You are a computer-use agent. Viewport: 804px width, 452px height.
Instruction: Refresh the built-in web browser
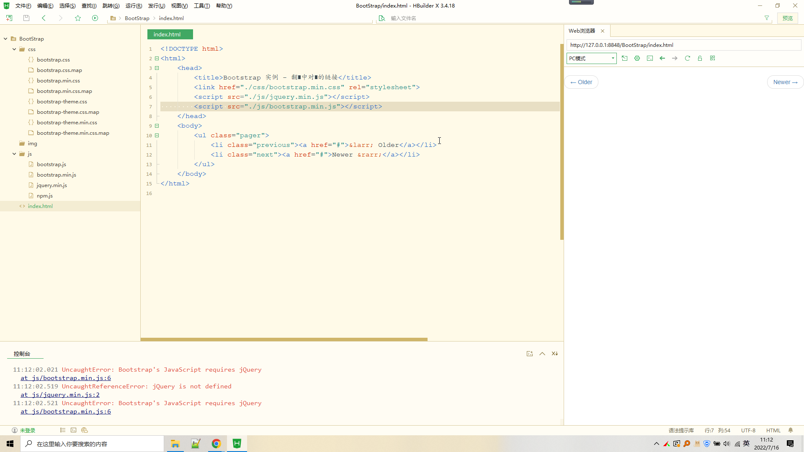pos(687,58)
